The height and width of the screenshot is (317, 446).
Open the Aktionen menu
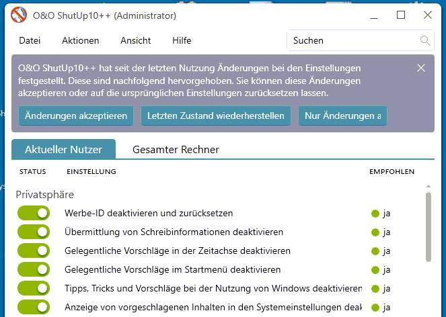[80, 40]
